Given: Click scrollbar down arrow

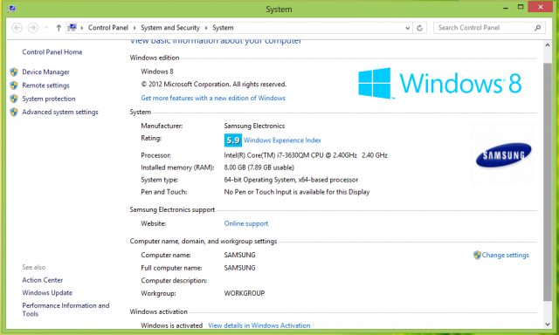Looking at the screenshot, I should pos(548,324).
